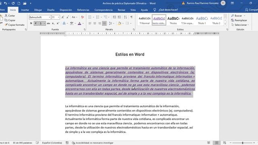Decrease font size with shrink font icon
Image resolution: width=258 pixels, height=145 pixels.
tap(68, 17)
